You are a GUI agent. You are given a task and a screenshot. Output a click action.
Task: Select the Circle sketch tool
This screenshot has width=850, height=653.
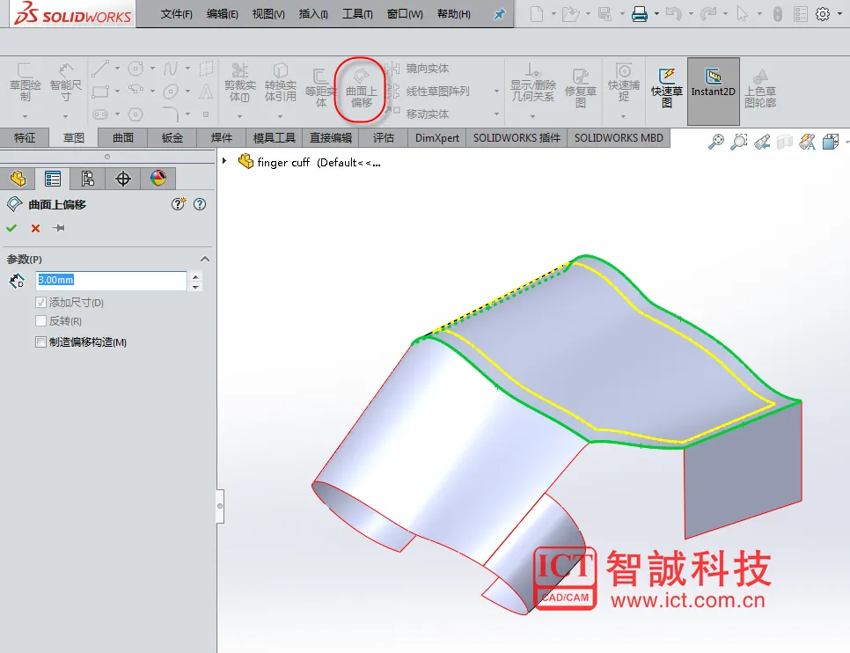click(136, 69)
